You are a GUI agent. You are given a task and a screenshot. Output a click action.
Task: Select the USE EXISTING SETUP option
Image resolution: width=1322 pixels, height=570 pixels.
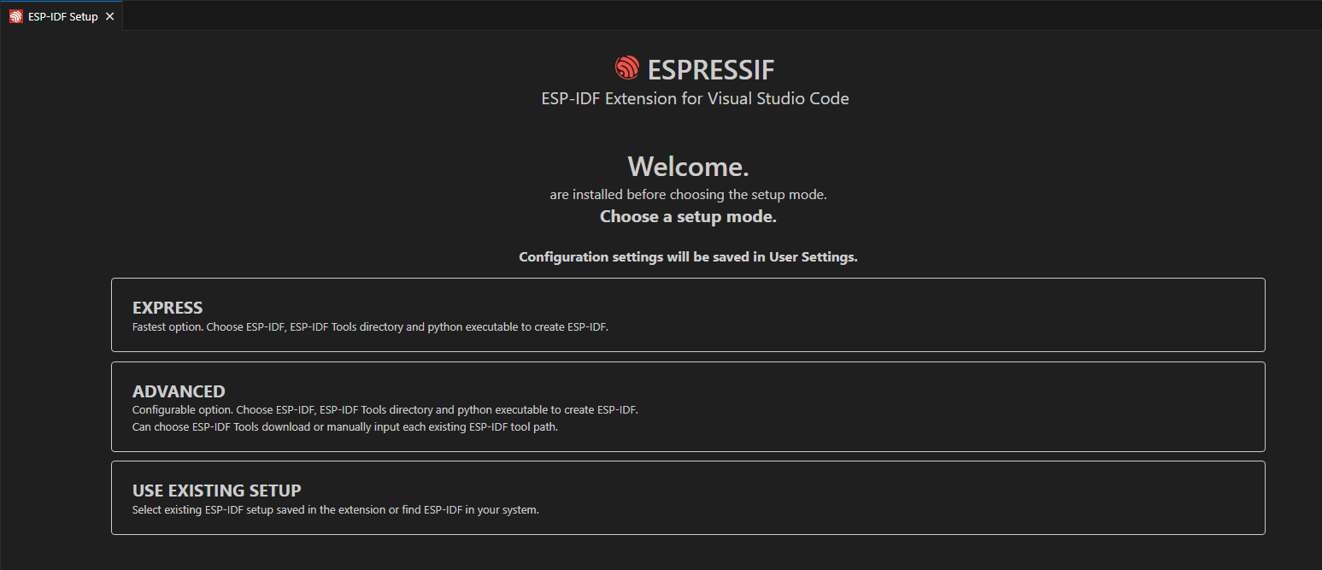688,498
